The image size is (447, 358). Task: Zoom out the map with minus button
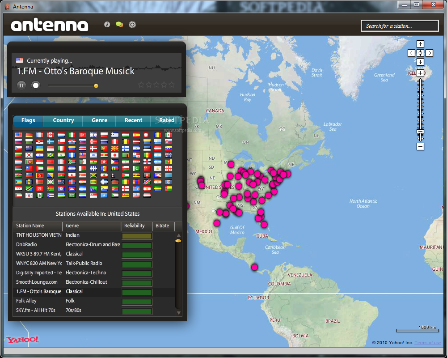(x=421, y=147)
